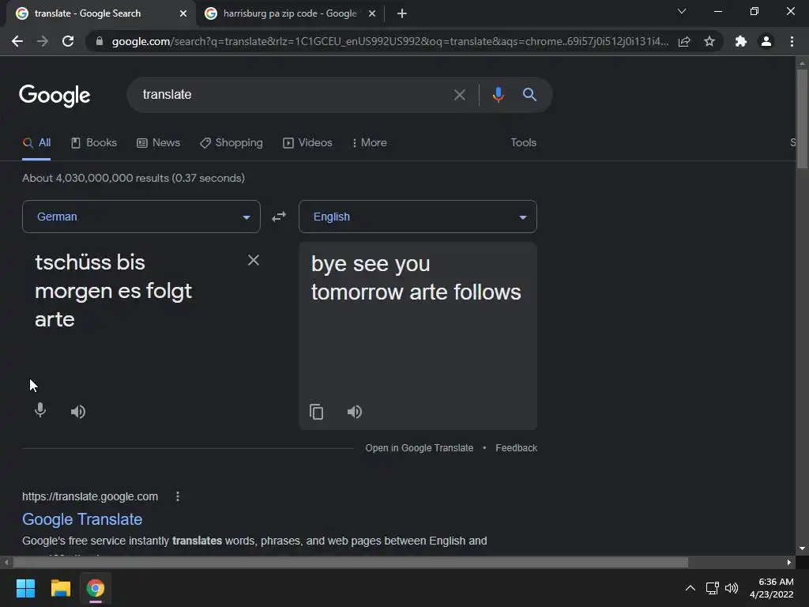Close the translate Google Search tab
This screenshot has width=809, height=607.
[183, 13]
